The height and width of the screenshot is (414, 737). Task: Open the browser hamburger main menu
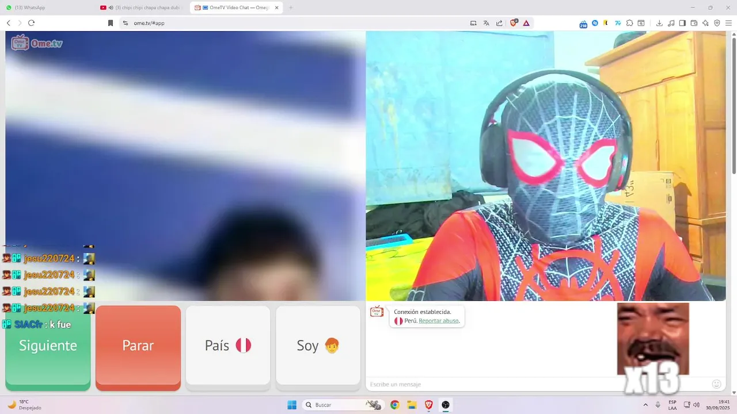tap(728, 23)
